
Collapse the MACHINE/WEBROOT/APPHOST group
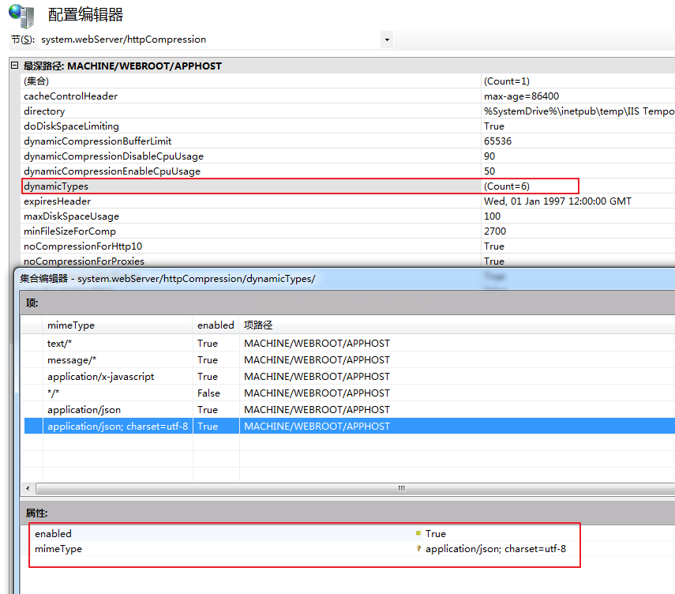pos(14,66)
